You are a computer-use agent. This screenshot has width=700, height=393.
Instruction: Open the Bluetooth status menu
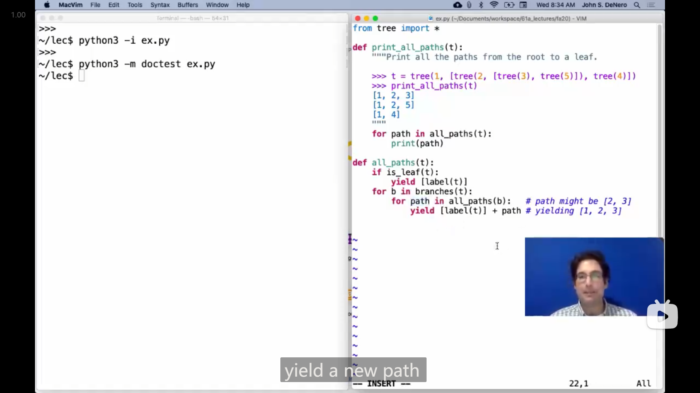point(481,5)
